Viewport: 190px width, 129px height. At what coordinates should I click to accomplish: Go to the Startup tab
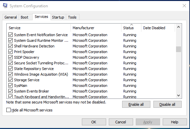pos(58,17)
